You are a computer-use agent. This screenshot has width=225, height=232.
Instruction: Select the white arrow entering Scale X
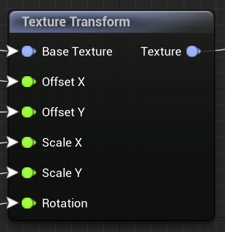[13, 142]
